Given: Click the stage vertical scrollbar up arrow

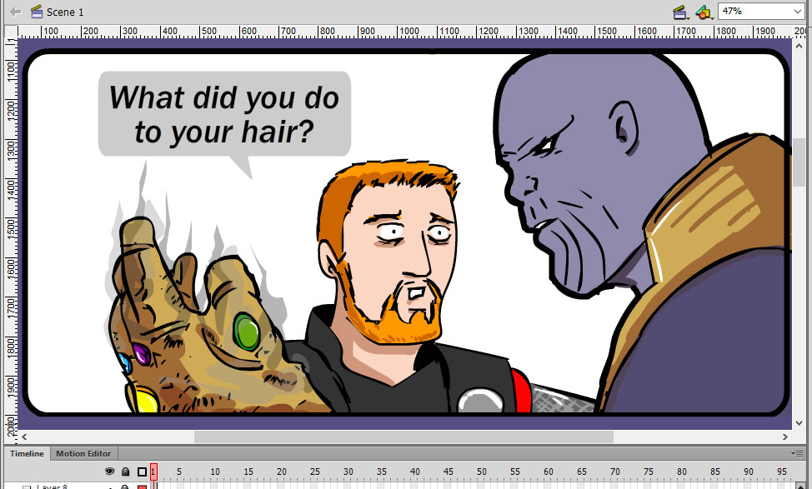Looking at the screenshot, I should [799, 46].
